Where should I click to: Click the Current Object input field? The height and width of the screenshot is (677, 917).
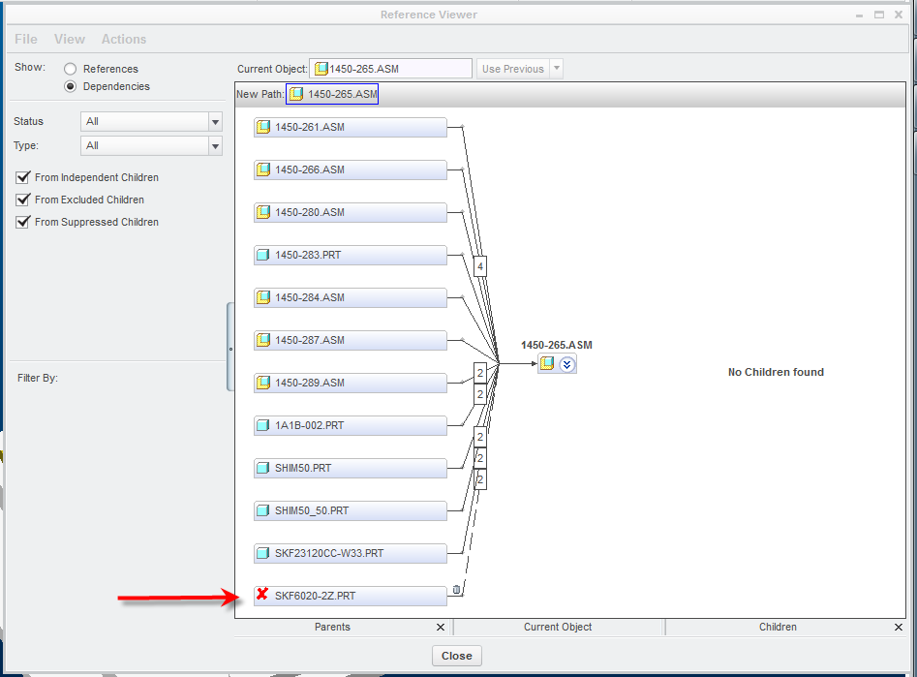coord(390,69)
